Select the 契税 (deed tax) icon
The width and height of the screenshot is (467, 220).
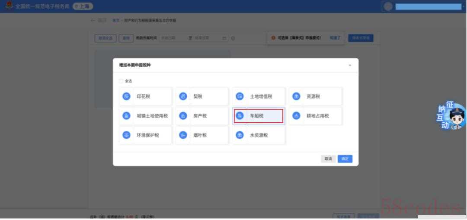pyautogui.click(x=183, y=96)
